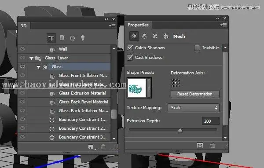Select the Properties panel tab
264x168 pixels.
(x=138, y=25)
